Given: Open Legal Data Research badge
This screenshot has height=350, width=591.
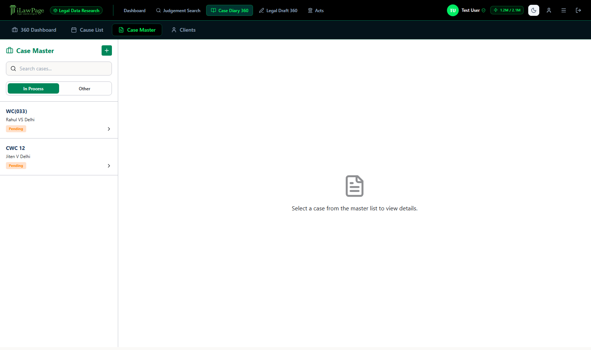Looking at the screenshot, I should click(x=76, y=11).
